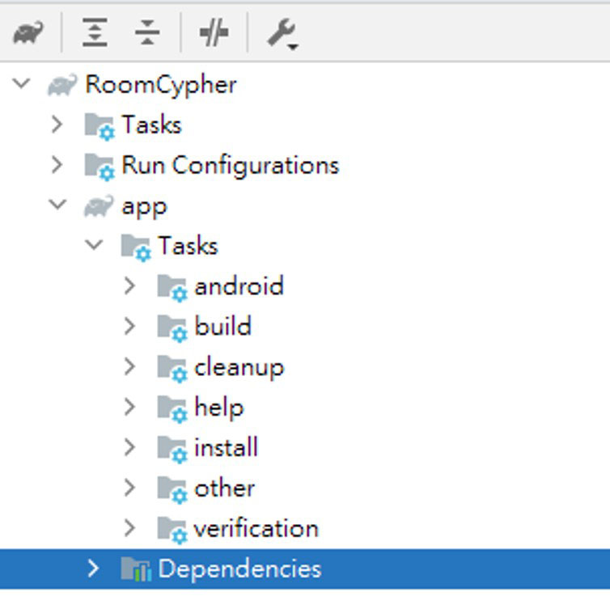Viewport: 610px width, 609px height.
Task: Select the build task folder icon
Action: point(172,328)
